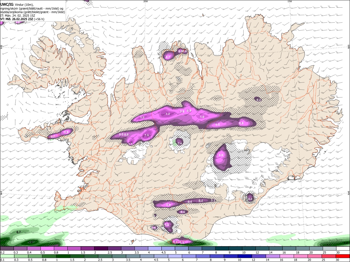Image resolution: width=350 pixels, height=262 pixels.
Task: Click the '0.8' value over the Vatnajökull snow patch
Action: 221,155
